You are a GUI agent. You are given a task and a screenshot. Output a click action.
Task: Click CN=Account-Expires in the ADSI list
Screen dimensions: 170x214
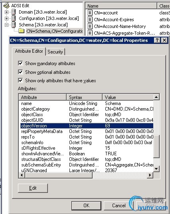[114, 20]
